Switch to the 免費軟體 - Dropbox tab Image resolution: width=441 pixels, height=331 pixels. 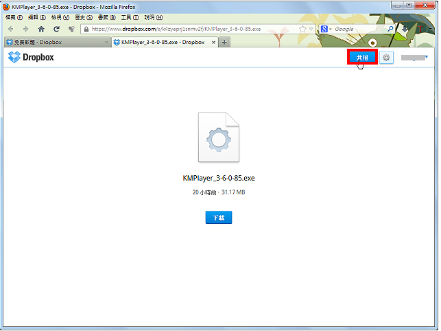(57, 43)
